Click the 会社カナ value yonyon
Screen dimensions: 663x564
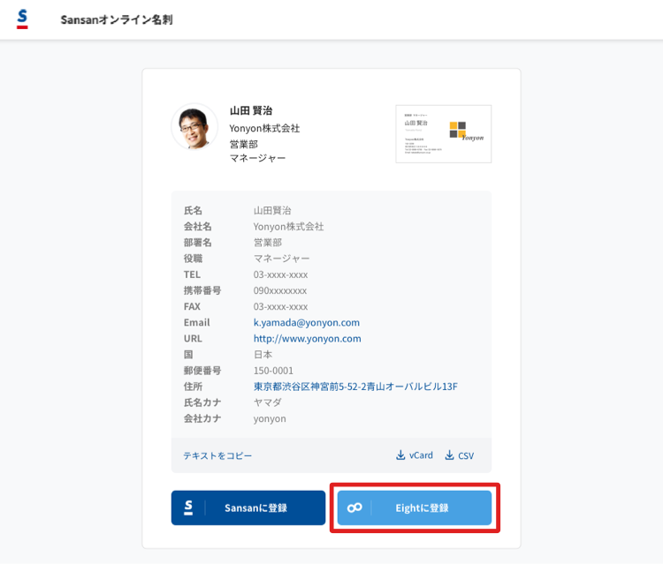coord(270,418)
